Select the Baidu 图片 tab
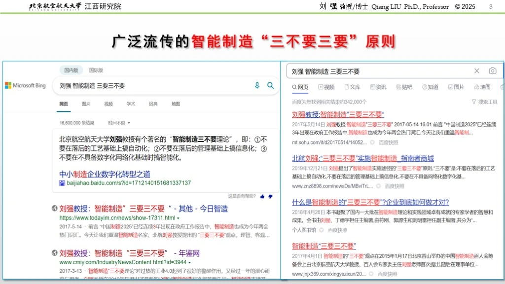The image size is (505, 284). (456, 87)
